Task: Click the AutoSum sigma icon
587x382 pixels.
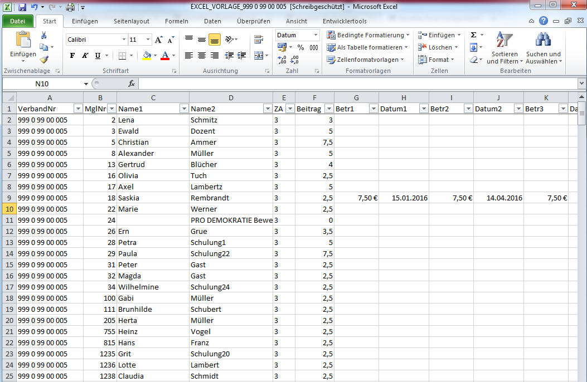Action: pos(473,35)
